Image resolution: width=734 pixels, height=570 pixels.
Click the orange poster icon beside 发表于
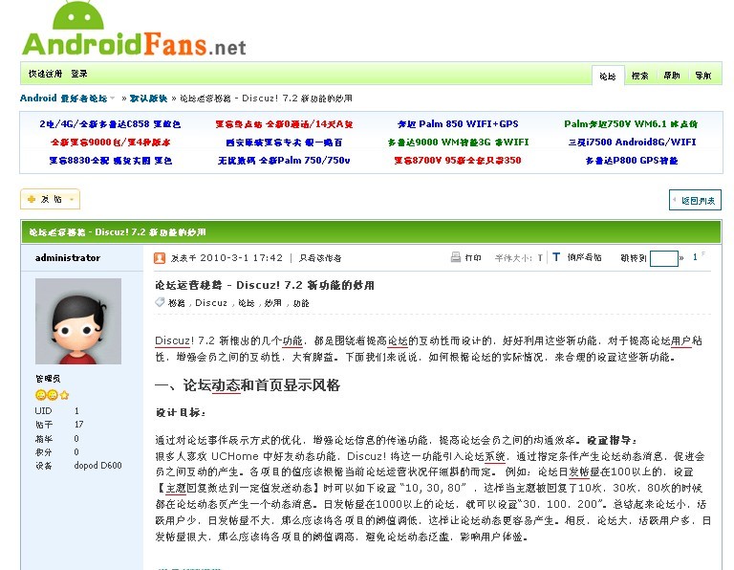[160, 258]
